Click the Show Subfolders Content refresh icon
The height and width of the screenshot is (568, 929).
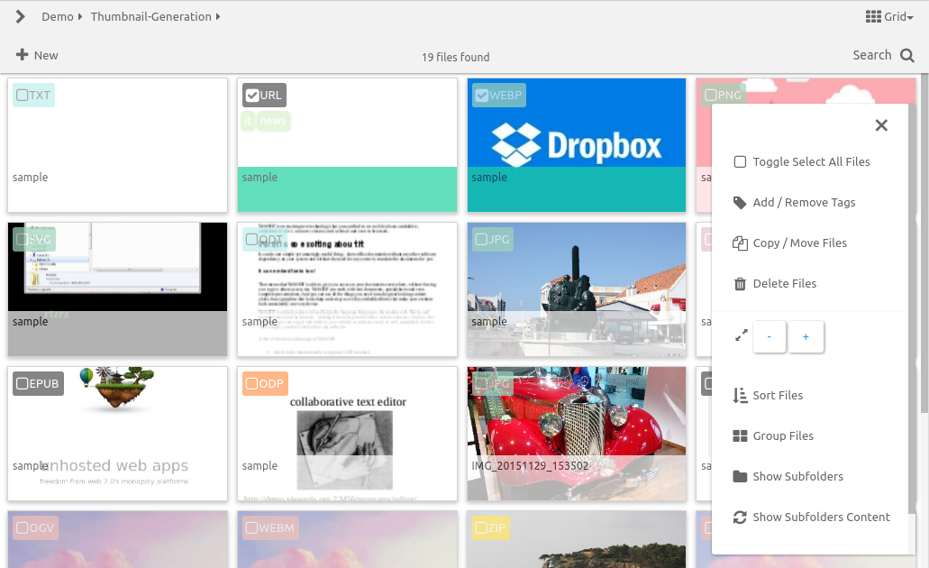pos(740,518)
